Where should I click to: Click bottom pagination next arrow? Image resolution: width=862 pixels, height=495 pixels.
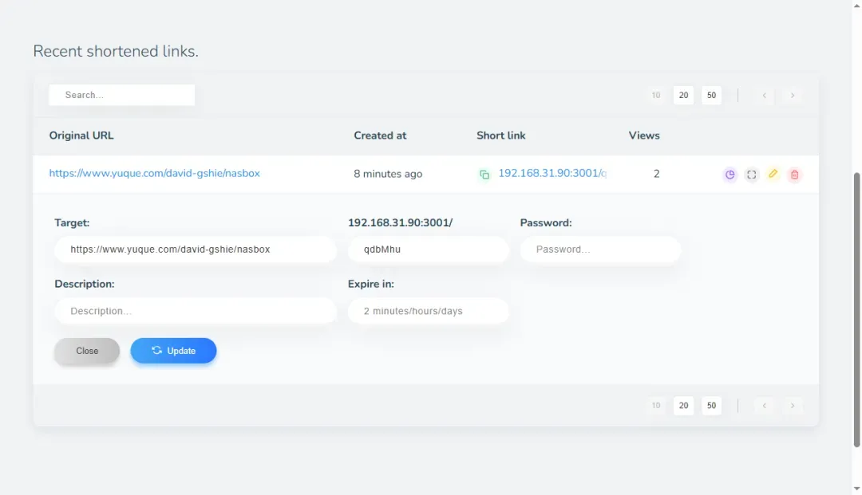tap(792, 406)
